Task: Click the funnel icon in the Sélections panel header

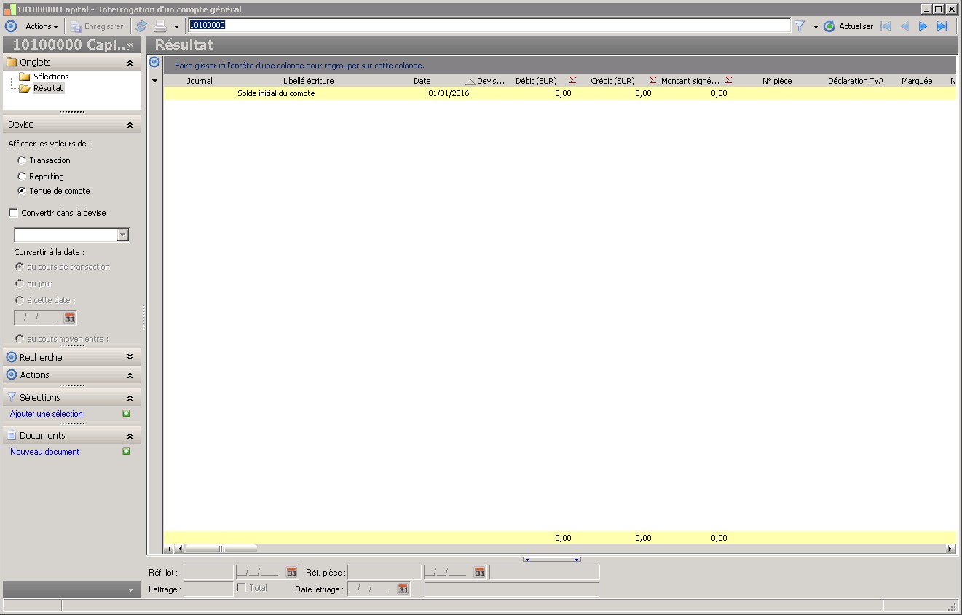Action: [11, 397]
